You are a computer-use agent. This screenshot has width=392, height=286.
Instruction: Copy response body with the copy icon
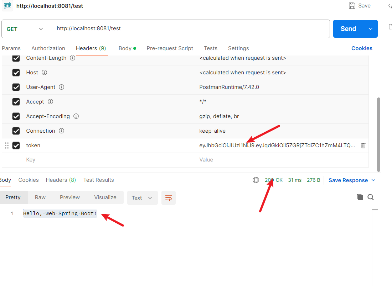pyautogui.click(x=360, y=197)
